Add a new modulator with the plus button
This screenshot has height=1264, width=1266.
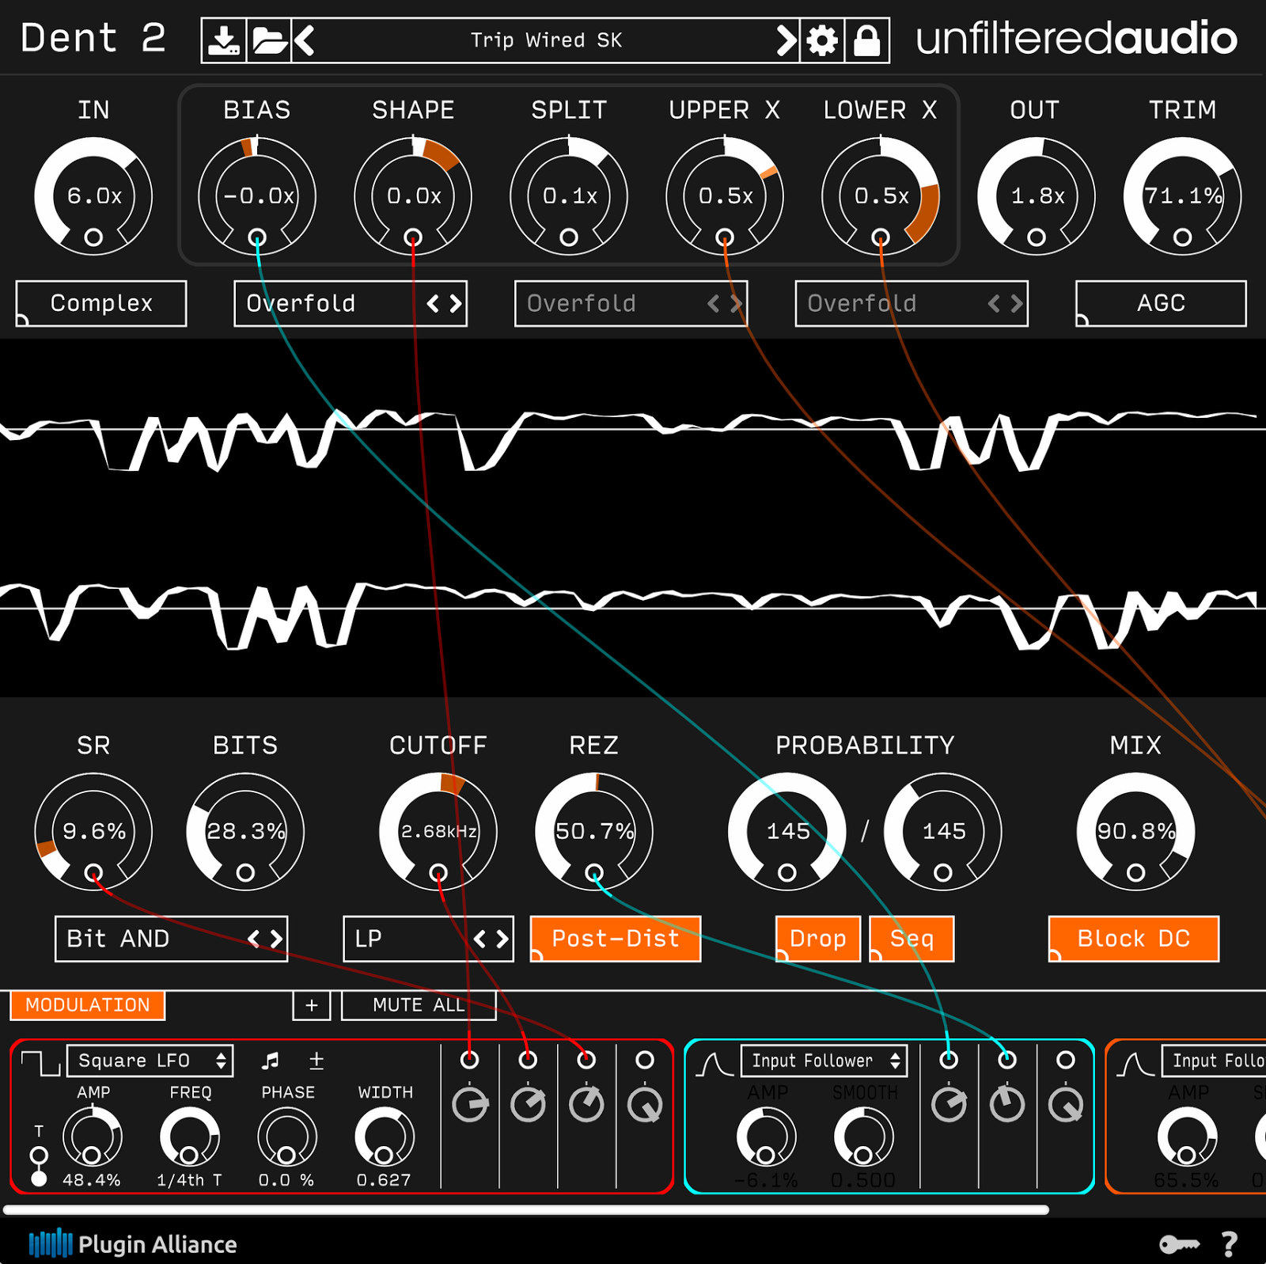pyautogui.click(x=311, y=1004)
